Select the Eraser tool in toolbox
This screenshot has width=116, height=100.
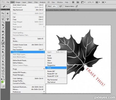point(3,43)
